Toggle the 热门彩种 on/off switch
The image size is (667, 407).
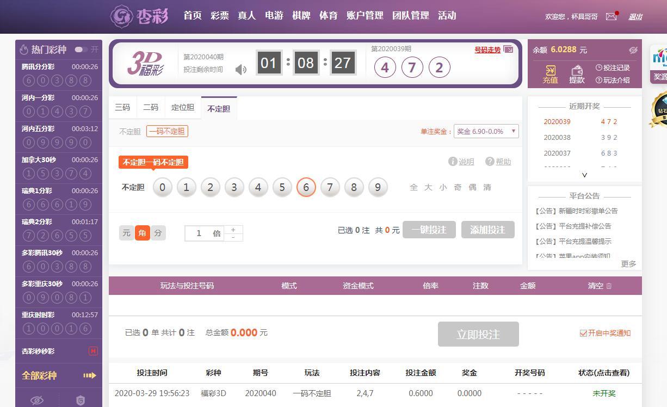click(x=81, y=50)
